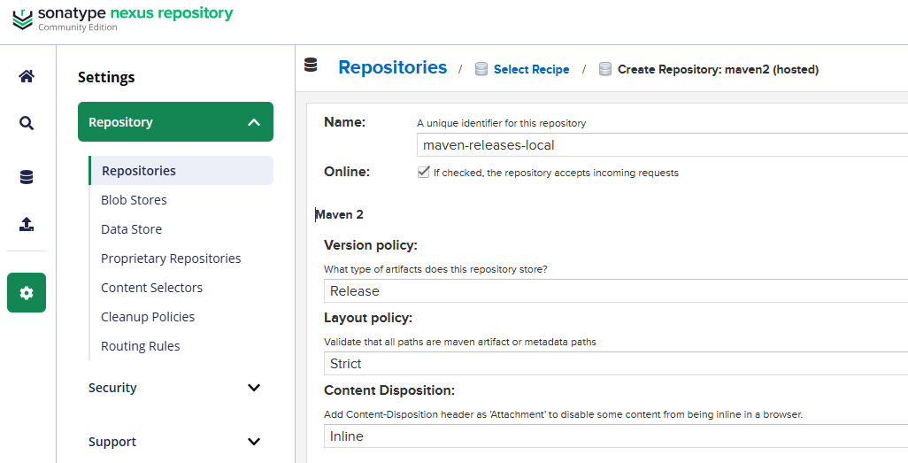908x463 pixels.
Task: Click the 'A unique identifier for this repository' hint
Action: tap(501, 123)
